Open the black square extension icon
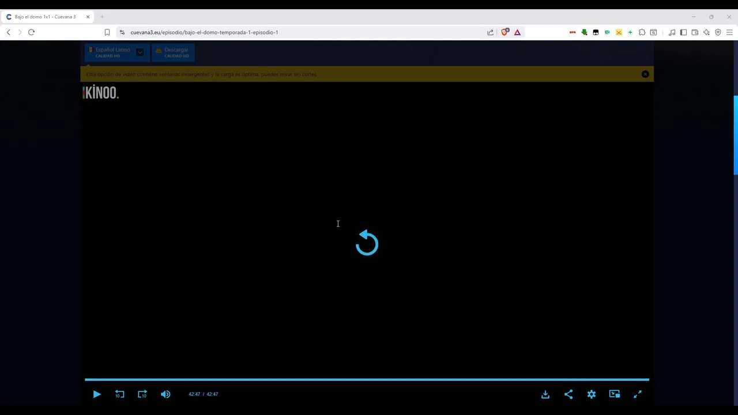Screen dimensions: 738x415 (596, 32)
